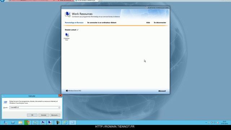Open the first Remote Desktop taskbar icon
This screenshot has width=231, height=130.
(x=43, y=122)
